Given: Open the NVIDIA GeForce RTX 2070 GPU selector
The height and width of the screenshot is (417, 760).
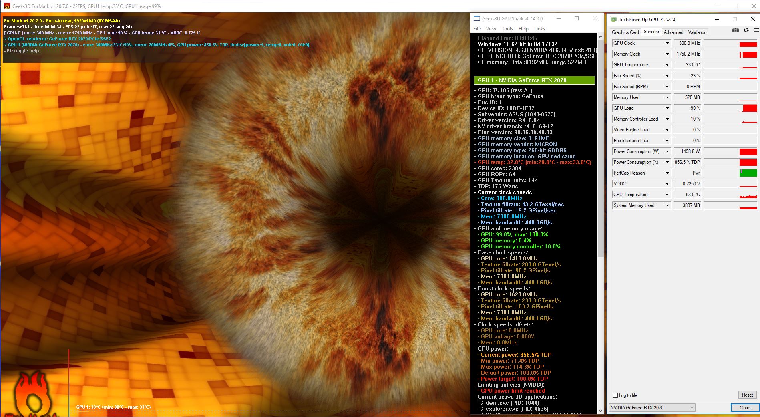Looking at the screenshot, I should [x=652, y=408].
